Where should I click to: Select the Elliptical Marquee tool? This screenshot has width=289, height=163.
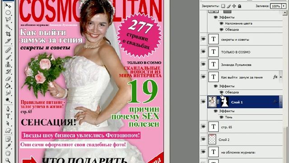click(8, 13)
